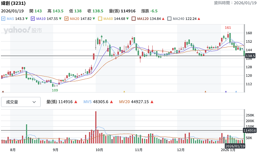The height and width of the screenshot is (152, 257).
Task: Show the MA120 moving average line
Action: pyautogui.click(x=134, y=19)
